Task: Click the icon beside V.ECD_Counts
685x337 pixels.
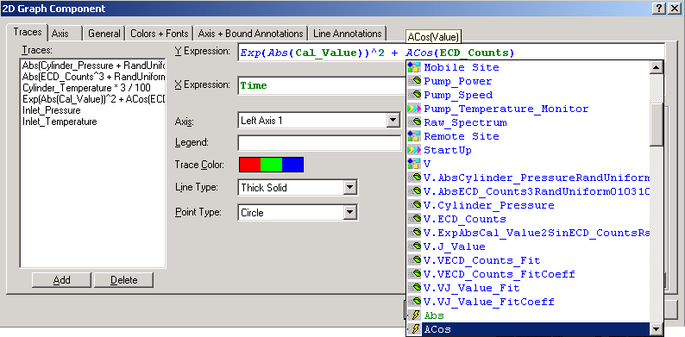Action: (x=414, y=219)
